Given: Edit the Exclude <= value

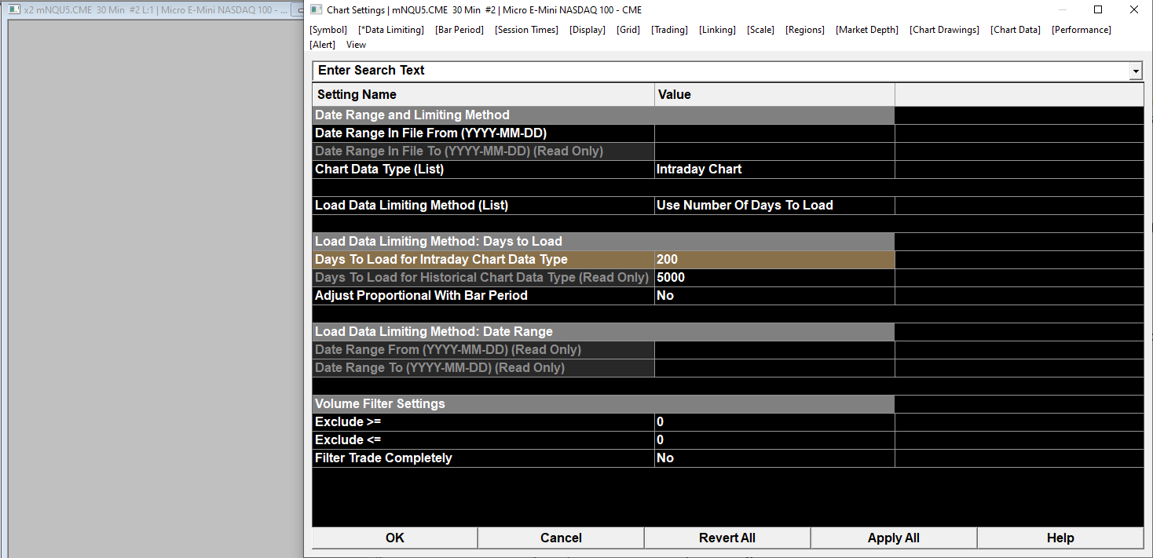Looking at the screenshot, I should pos(774,440).
